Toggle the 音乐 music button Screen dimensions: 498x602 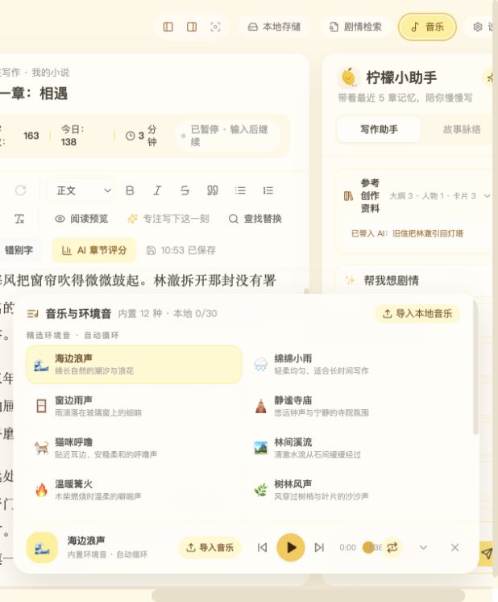427,27
